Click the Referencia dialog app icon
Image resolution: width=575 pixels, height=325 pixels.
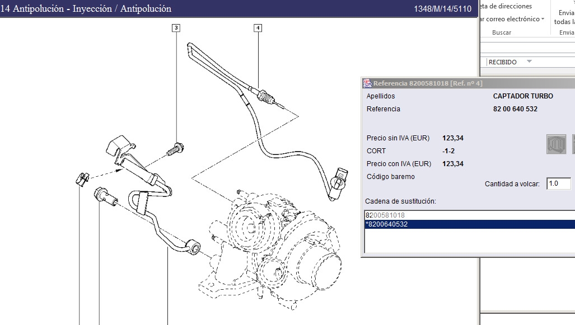367,83
